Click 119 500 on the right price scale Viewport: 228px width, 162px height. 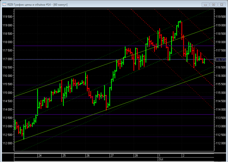pos(221,17)
